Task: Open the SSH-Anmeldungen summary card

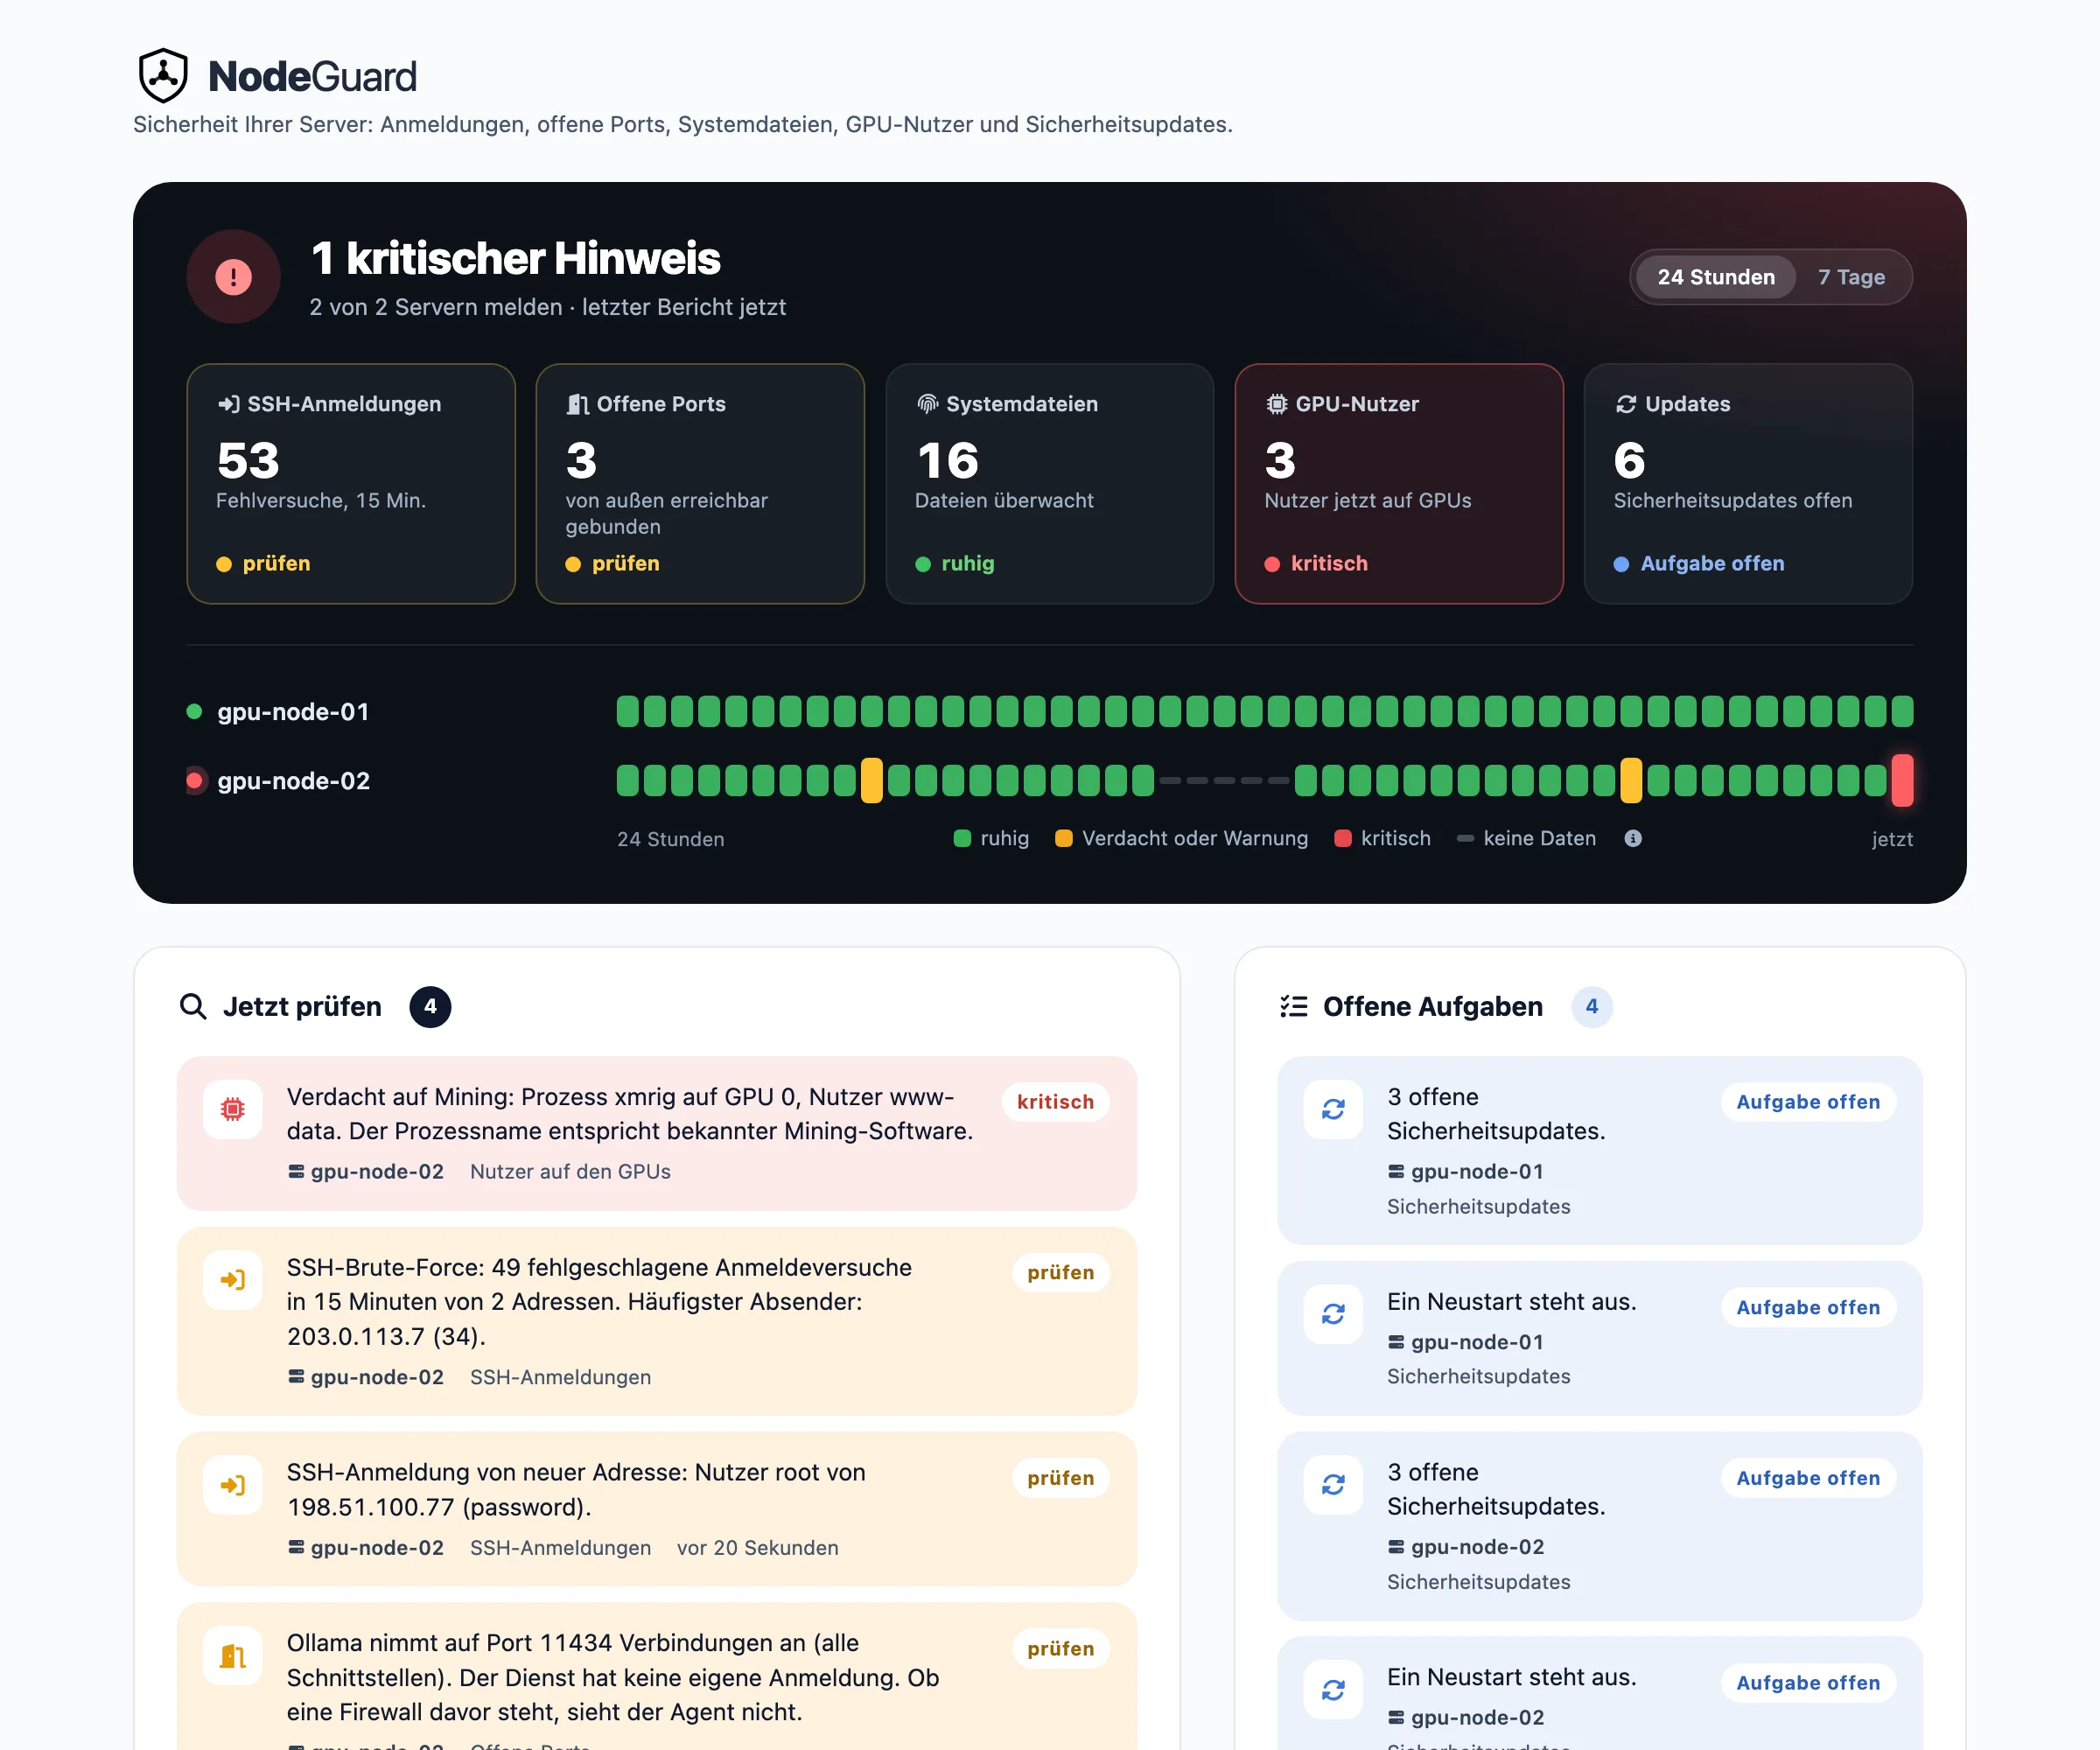Action: [x=351, y=484]
